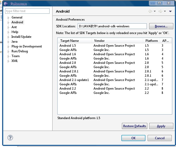Apply the Android preferences
The image size is (176, 147).
pyautogui.click(x=161, y=126)
